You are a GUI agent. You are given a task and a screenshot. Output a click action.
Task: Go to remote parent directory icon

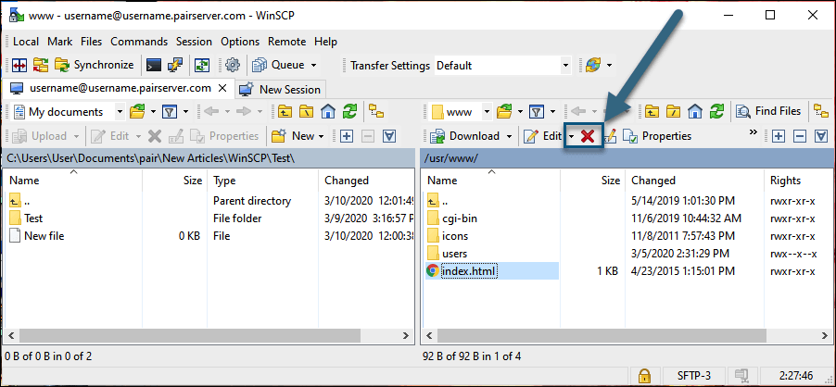(x=652, y=112)
